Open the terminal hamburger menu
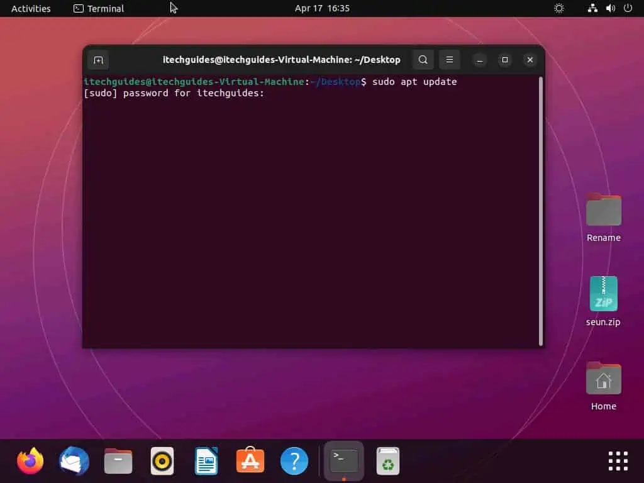Image resolution: width=644 pixels, height=483 pixels. [449, 60]
